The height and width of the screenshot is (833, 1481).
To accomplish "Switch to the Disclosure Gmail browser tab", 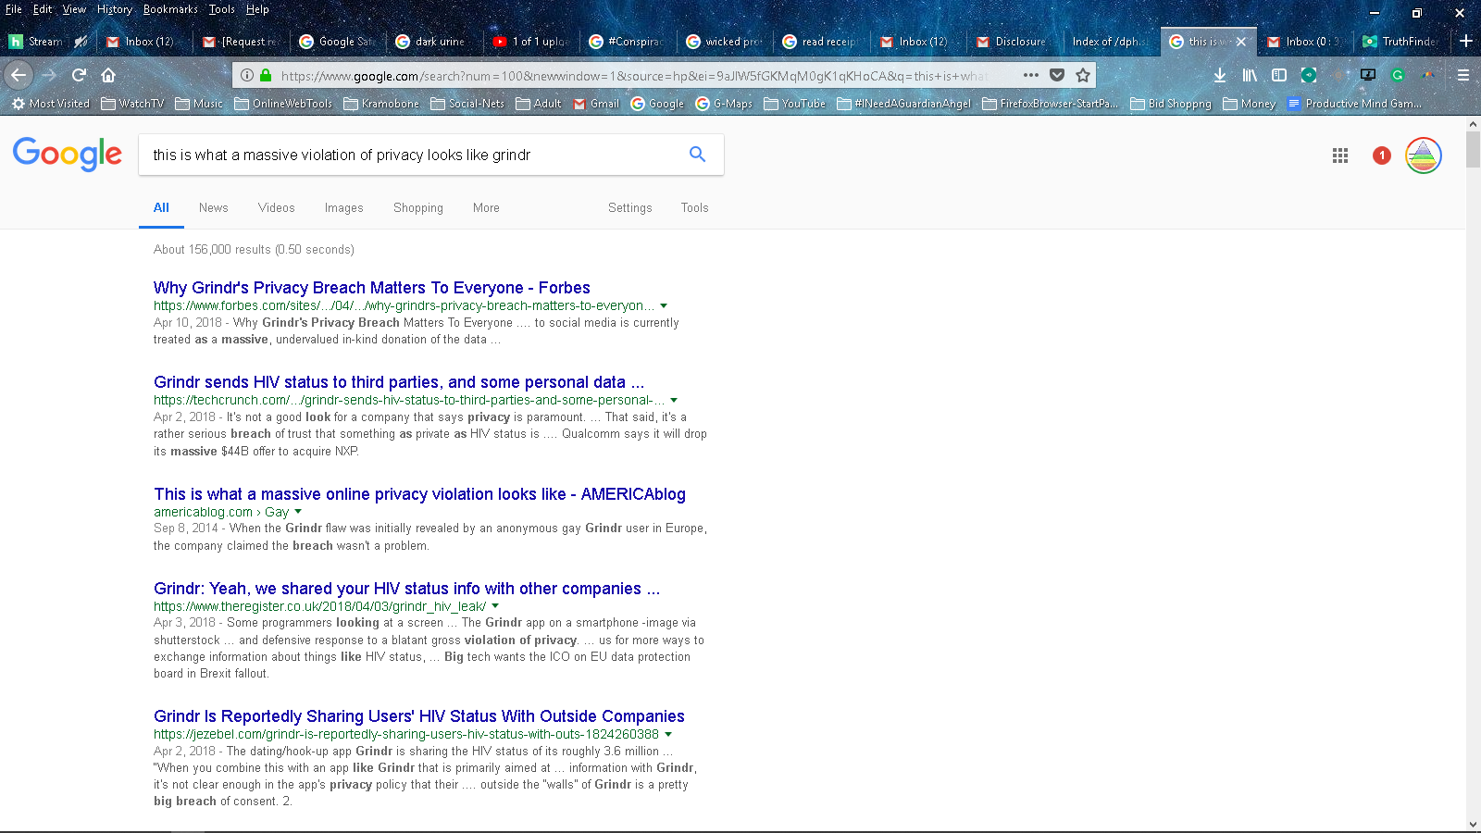I will coord(1014,42).
